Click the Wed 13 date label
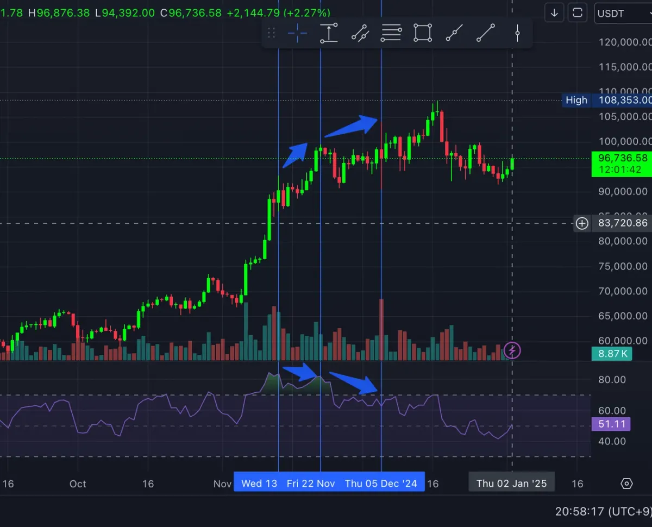Image resolution: width=652 pixels, height=527 pixels. click(x=259, y=484)
